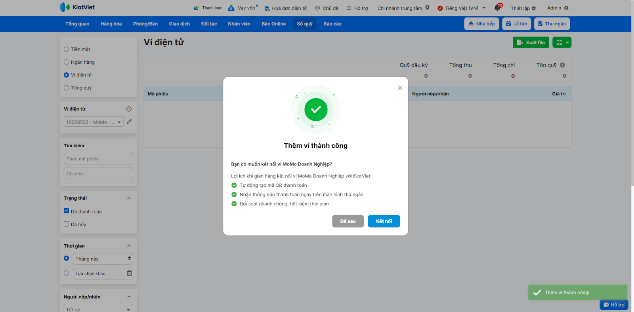This screenshot has height=312, width=634.
Task: Collapse the Thời gian filter section
Action: pos(129,246)
